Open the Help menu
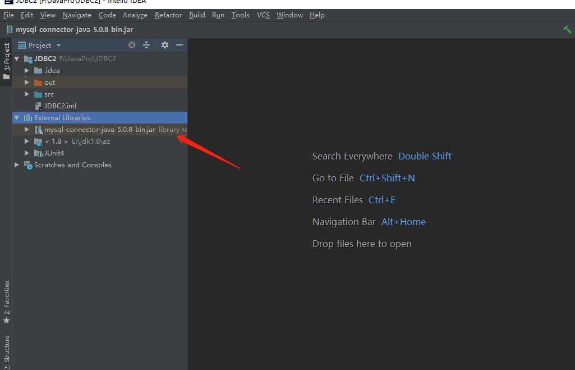 click(x=317, y=15)
